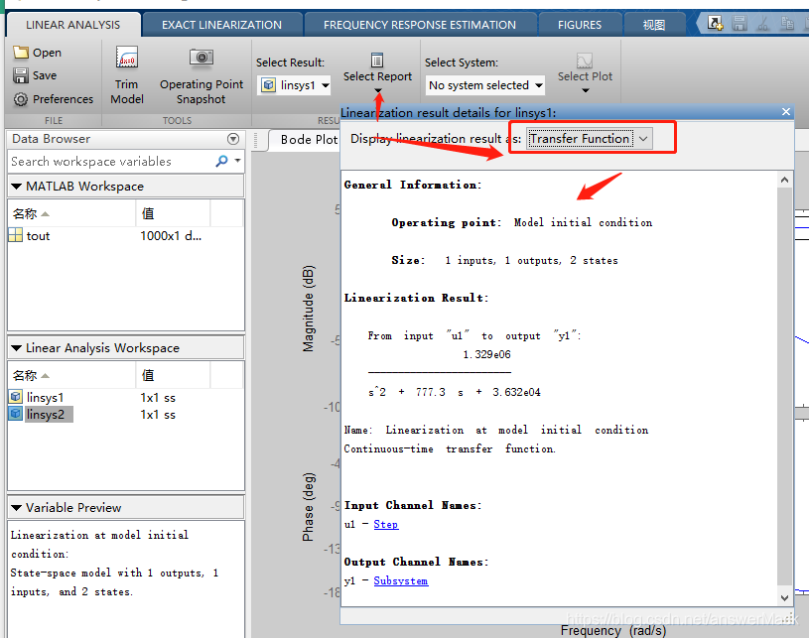The width and height of the screenshot is (809, 638).
Task: Click the Save button label
Action: (45, 75)
